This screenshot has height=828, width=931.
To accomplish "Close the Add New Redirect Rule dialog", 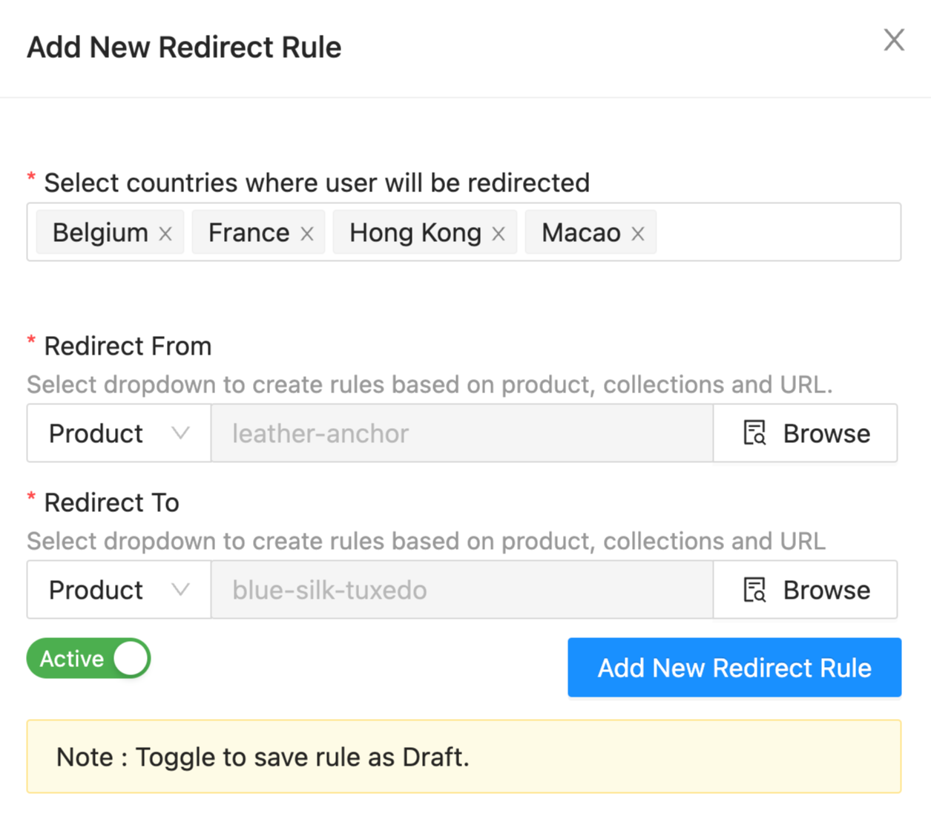I will 894,40.
